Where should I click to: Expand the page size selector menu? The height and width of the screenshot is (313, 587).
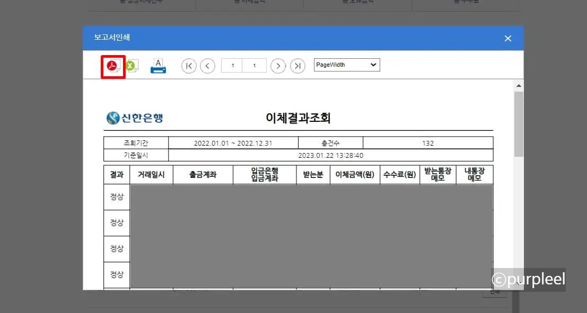tap(346, 65)
